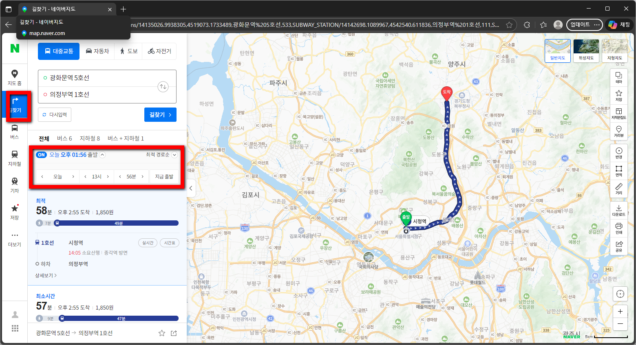Open 지도 홈 in sidebar

coord(15,77)
